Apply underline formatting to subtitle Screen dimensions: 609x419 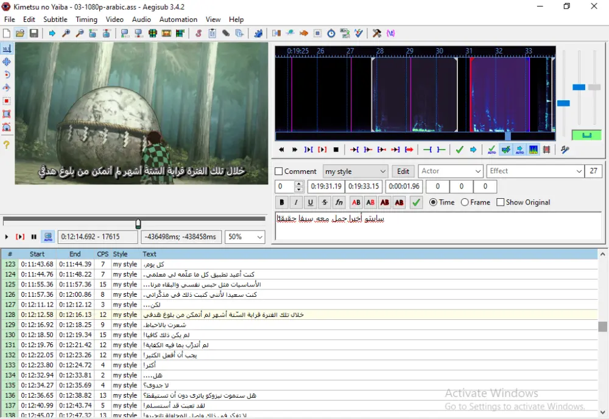pos(311,202)
